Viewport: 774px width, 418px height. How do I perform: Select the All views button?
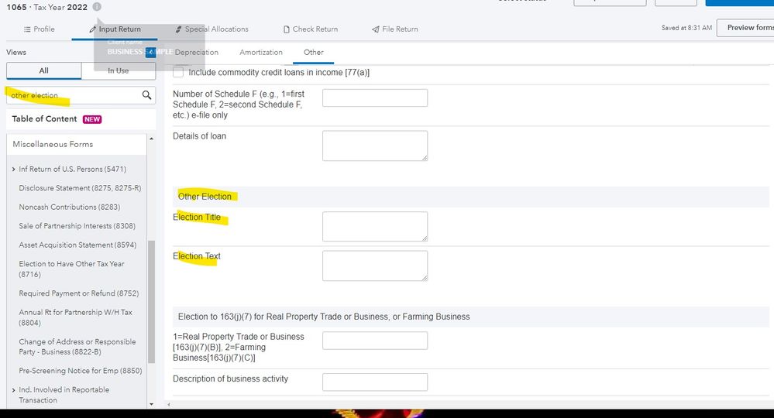(x=43, y=70)
